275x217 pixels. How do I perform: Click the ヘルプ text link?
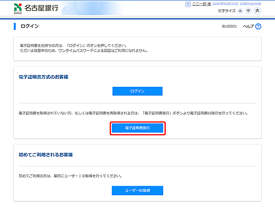point(248,27)
